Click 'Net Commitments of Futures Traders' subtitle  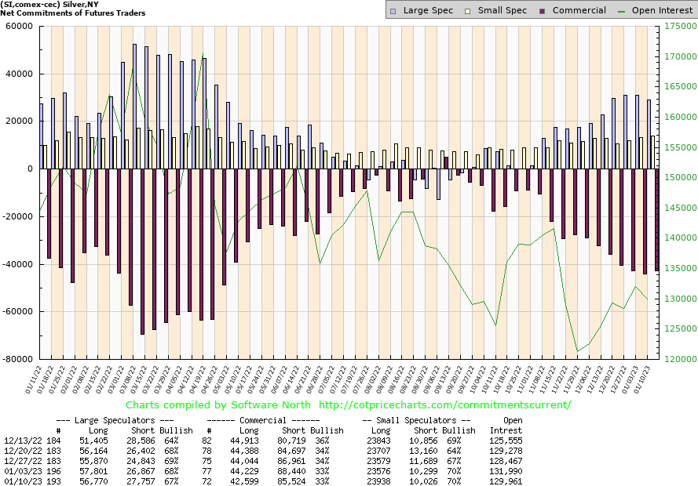[x=73, y=13]
